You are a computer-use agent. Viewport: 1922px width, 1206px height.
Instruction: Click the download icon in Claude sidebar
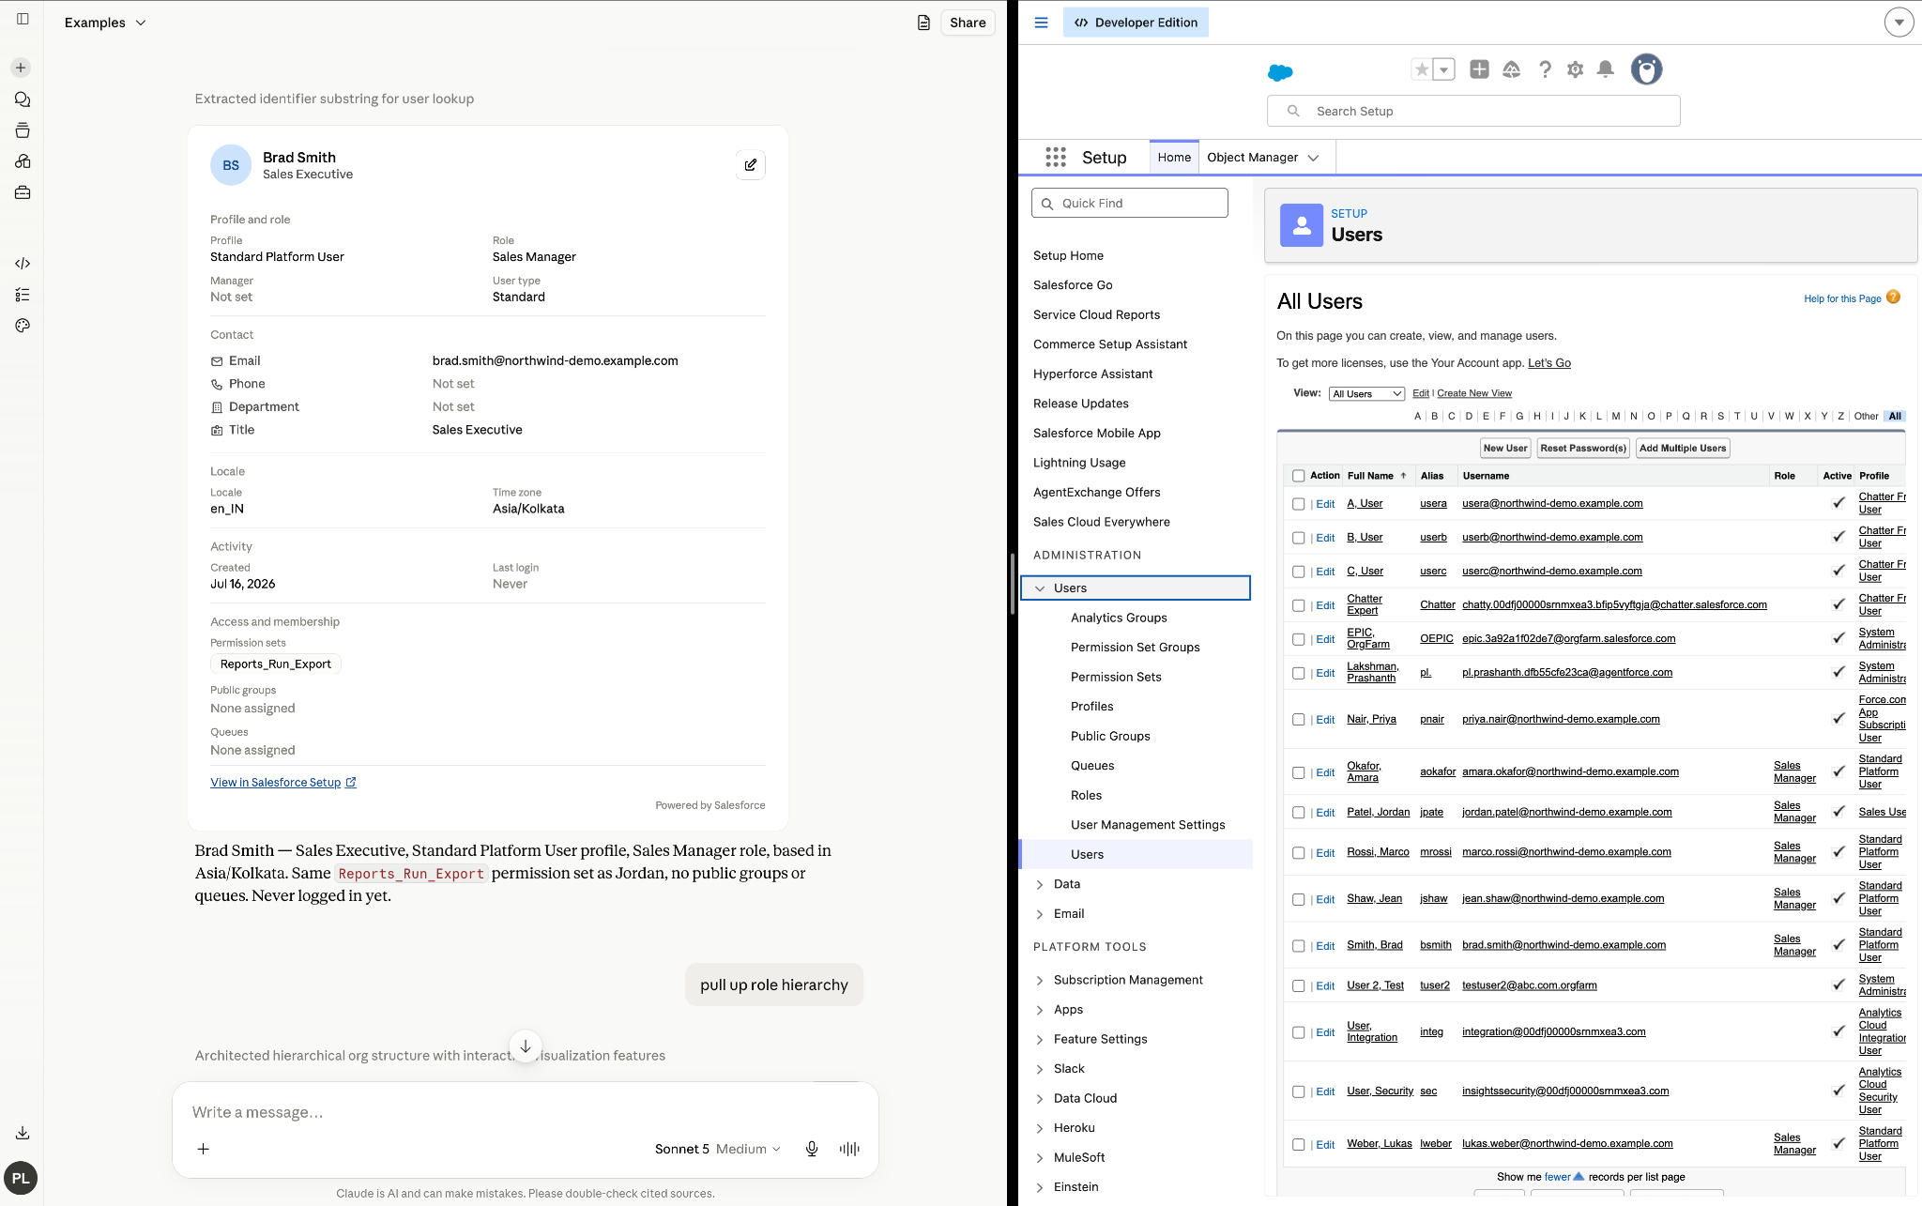[x=23, y=1133]
